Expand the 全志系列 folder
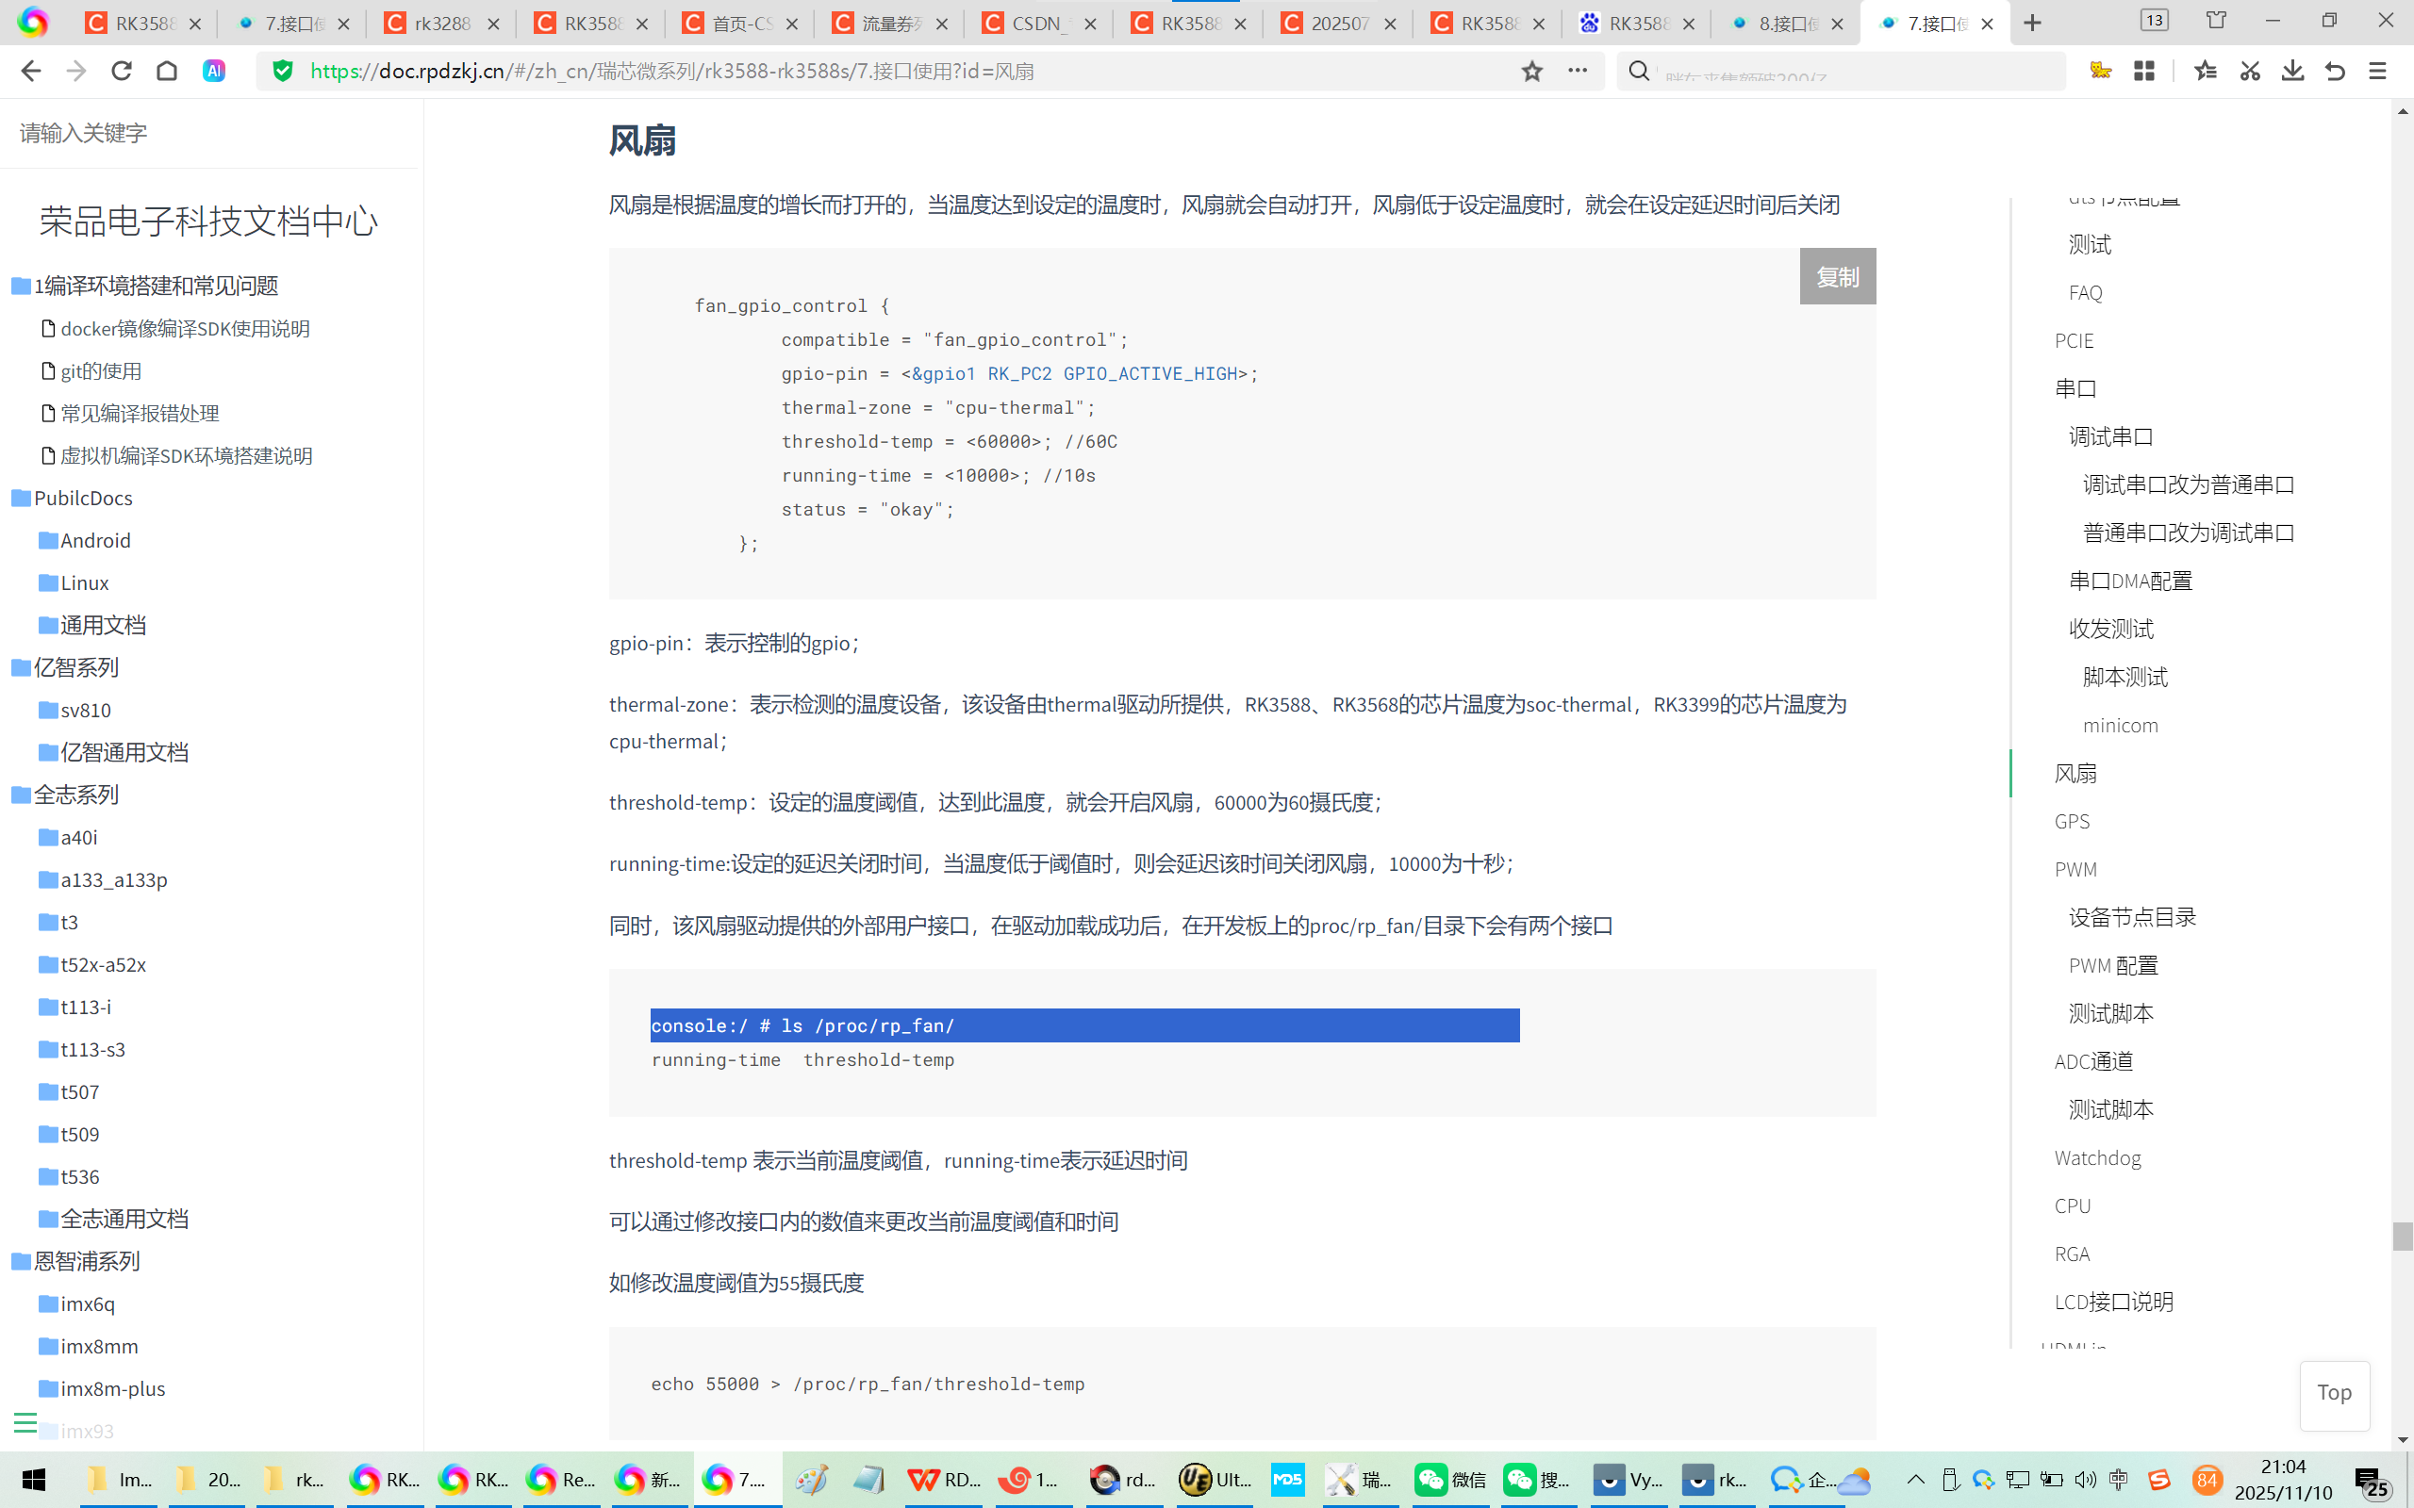 pos(75,795)
